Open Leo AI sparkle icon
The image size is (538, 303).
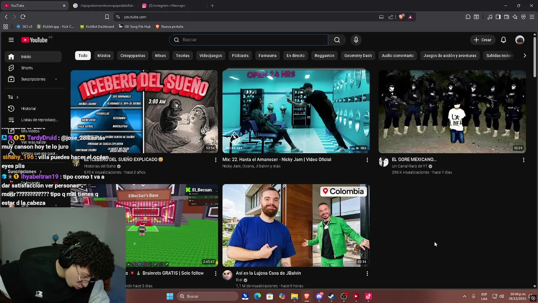point(515,17)
